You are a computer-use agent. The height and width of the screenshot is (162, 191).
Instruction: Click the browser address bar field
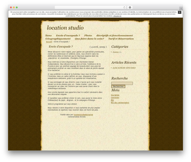(91, 7)
